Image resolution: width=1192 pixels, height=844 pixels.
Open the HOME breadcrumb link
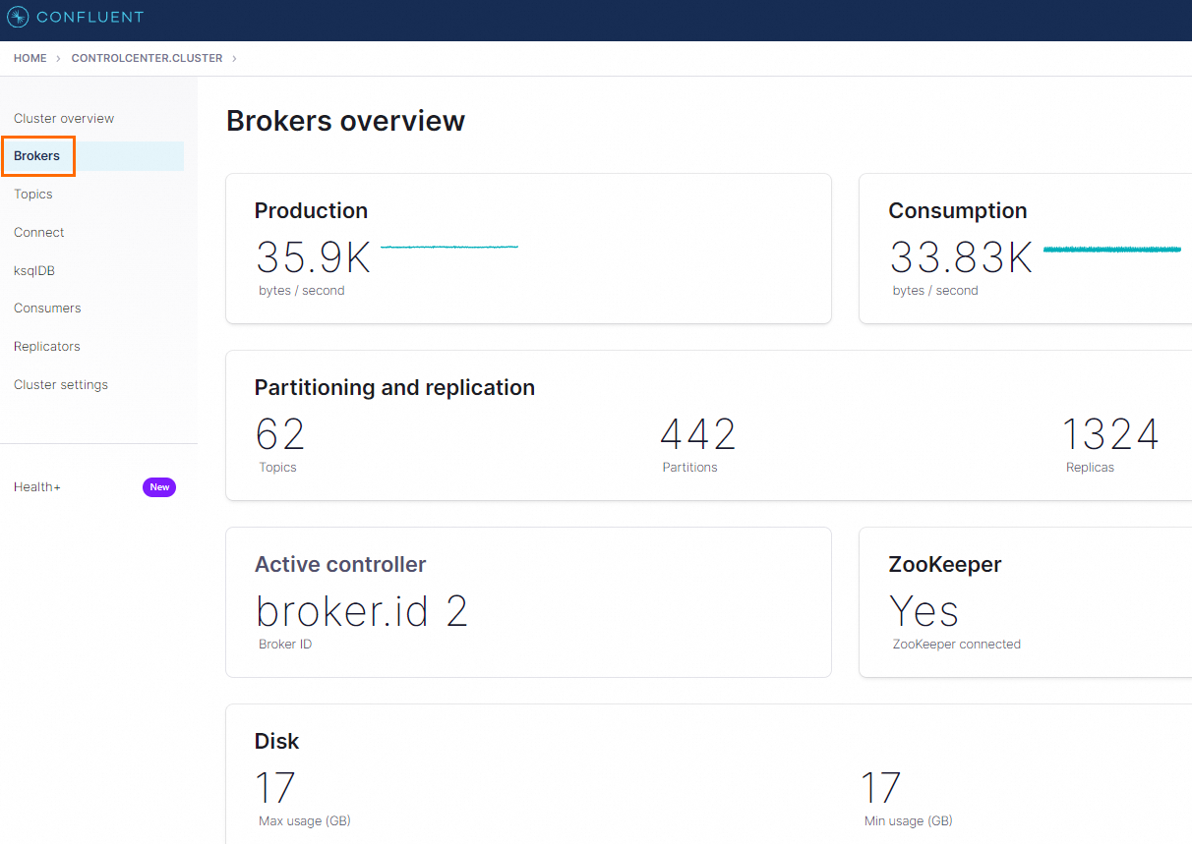[x=30, y=58]
